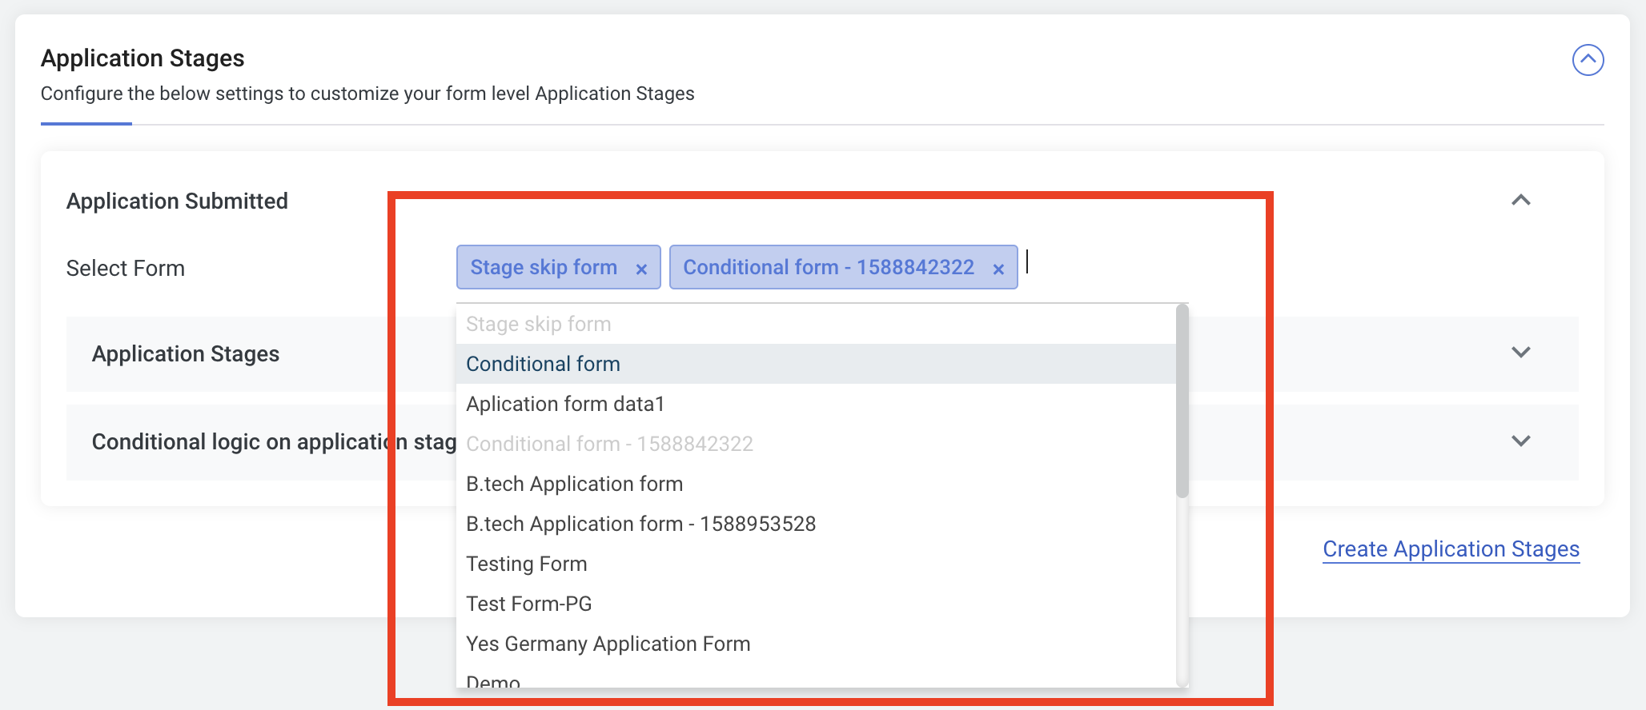
Task: Collapse the Application Submitted panel
Action: (x=1520, y=201)
